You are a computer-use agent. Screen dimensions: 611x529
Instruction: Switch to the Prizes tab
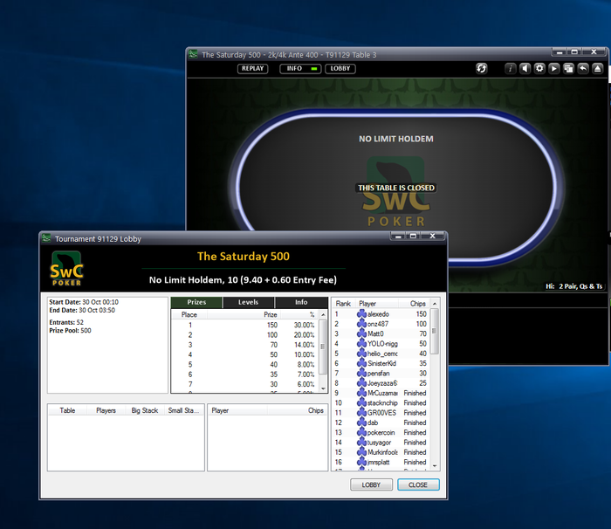(x=196, y=302)
